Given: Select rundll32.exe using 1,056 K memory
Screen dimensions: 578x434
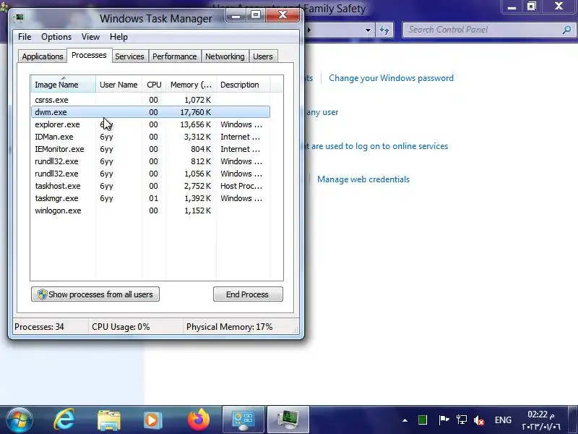Looking at the screenshot, I should click(151, 174).
